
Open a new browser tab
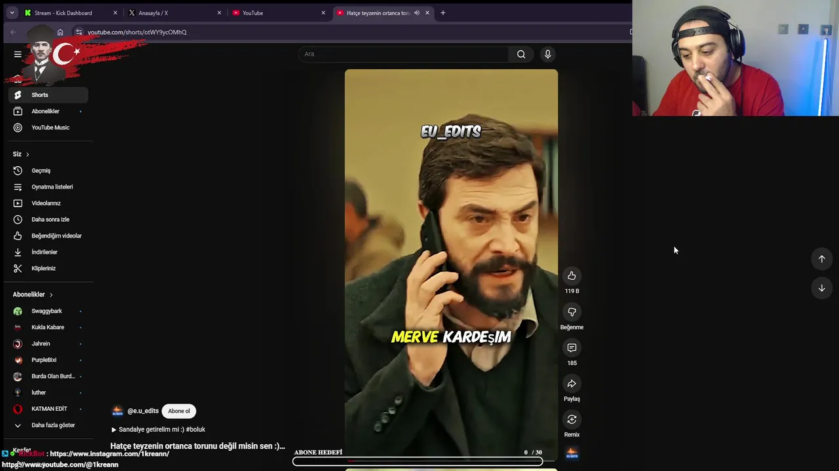(443, 13)
